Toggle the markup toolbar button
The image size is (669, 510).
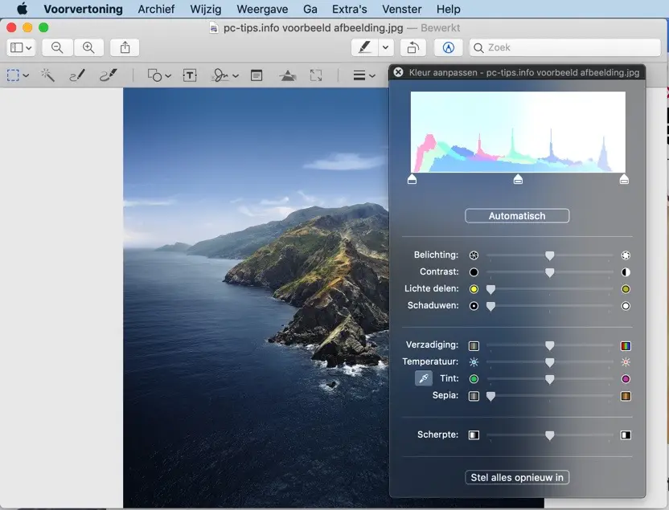[448, 47]
